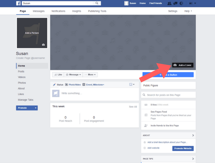The width and height of the screenshot is (215, 163).
Task: Open the Promote dropdown in sidebar
Action: tap(27, 108)
